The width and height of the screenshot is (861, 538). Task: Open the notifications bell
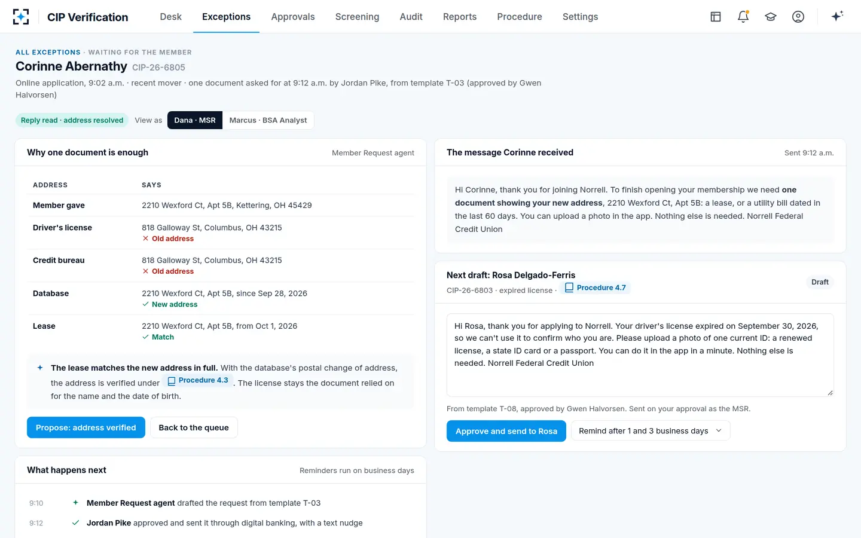point(743,17)
